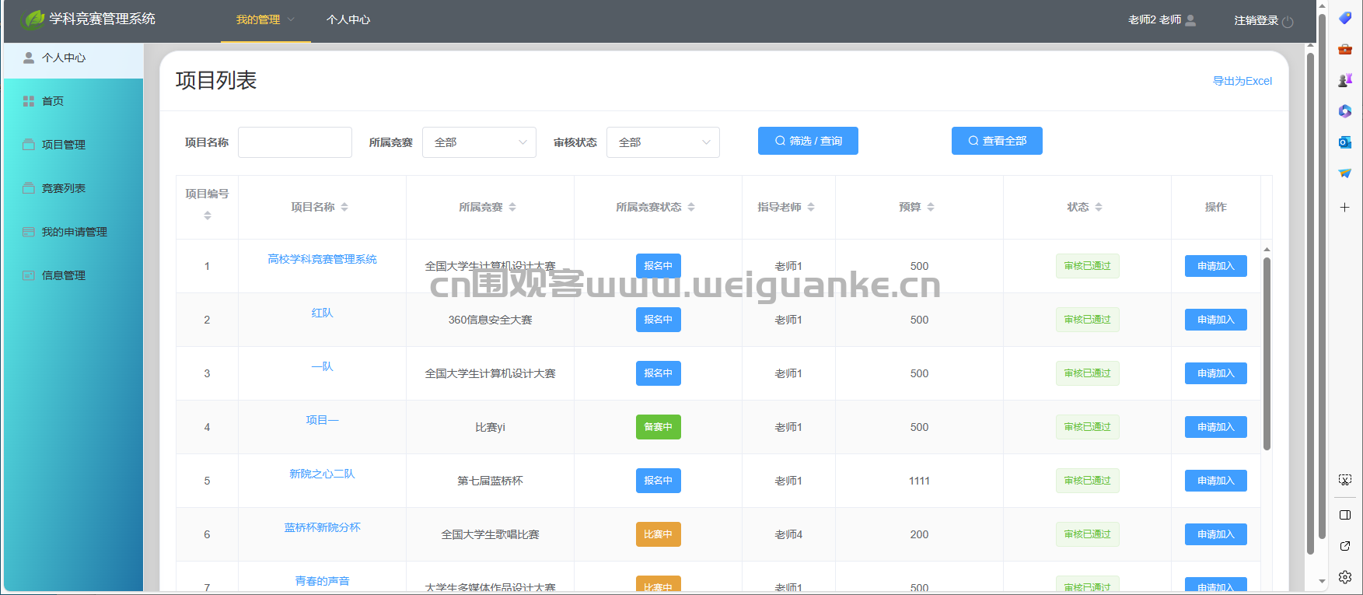Open the 审核状态 filter dropdown

[663, 142]
